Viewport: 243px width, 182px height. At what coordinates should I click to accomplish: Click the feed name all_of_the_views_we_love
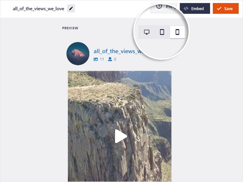[x=38, y=9]
